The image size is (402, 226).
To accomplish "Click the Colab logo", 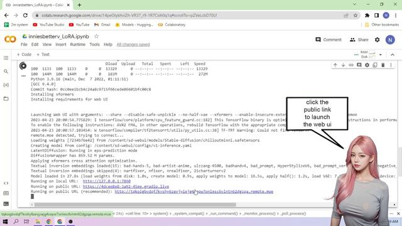I will [10, 39].
